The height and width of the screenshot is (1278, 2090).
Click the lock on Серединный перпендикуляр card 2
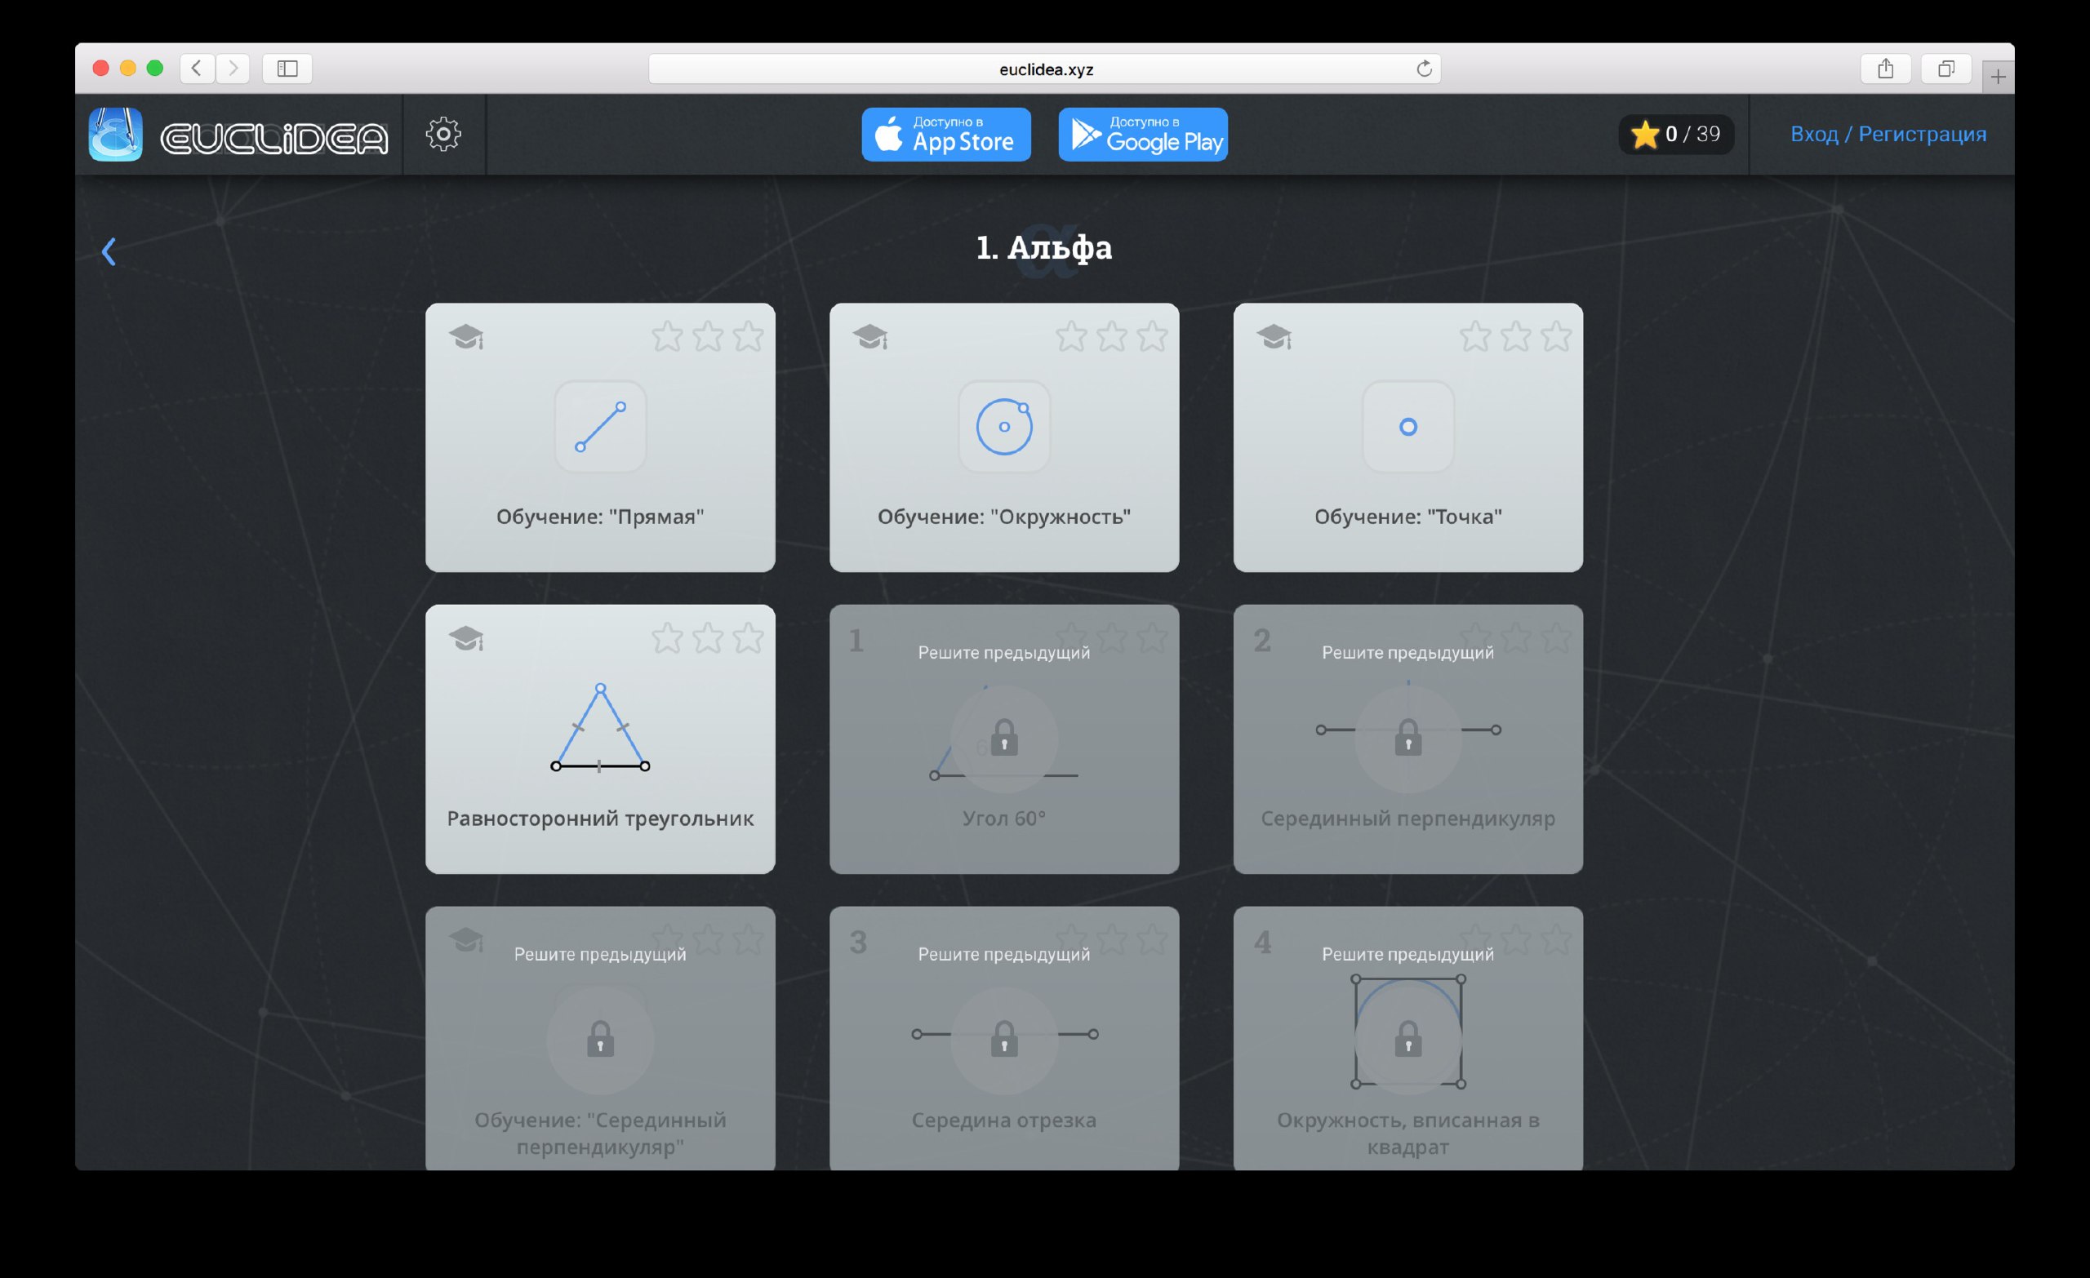[1407, 737]
